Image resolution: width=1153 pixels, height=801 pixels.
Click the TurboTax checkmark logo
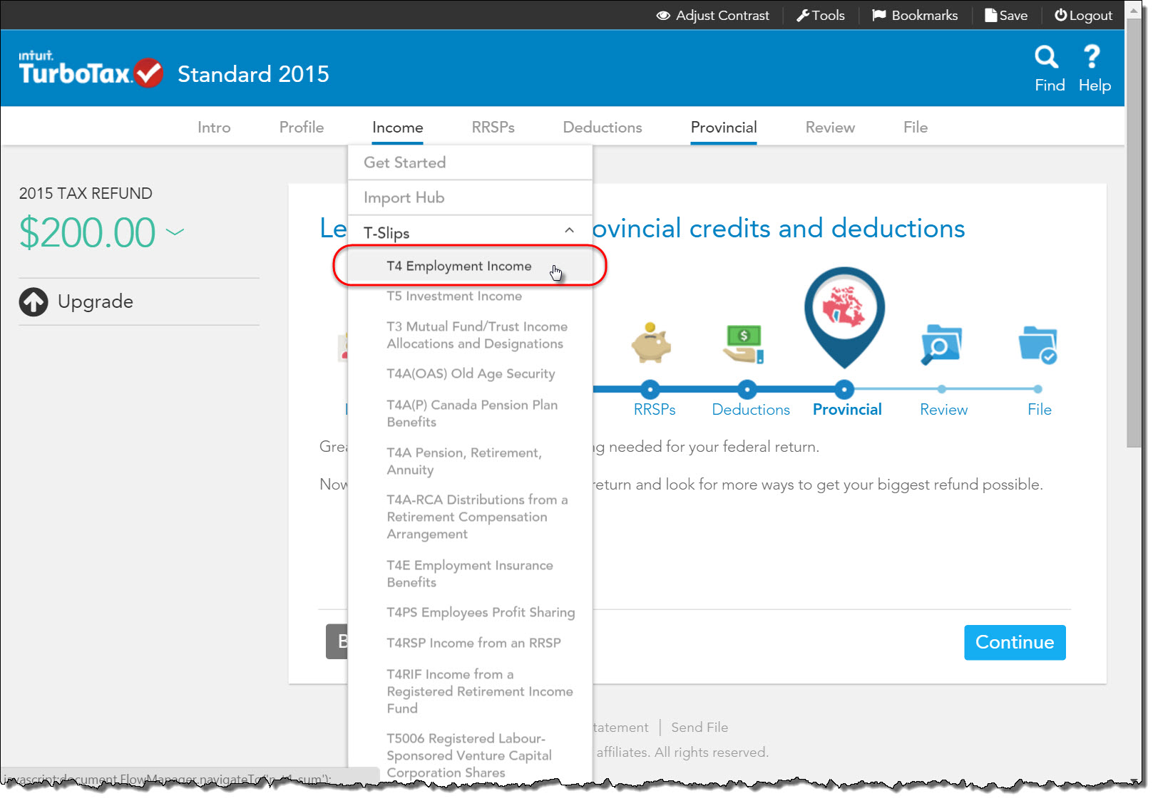click(x=149, y=72)
